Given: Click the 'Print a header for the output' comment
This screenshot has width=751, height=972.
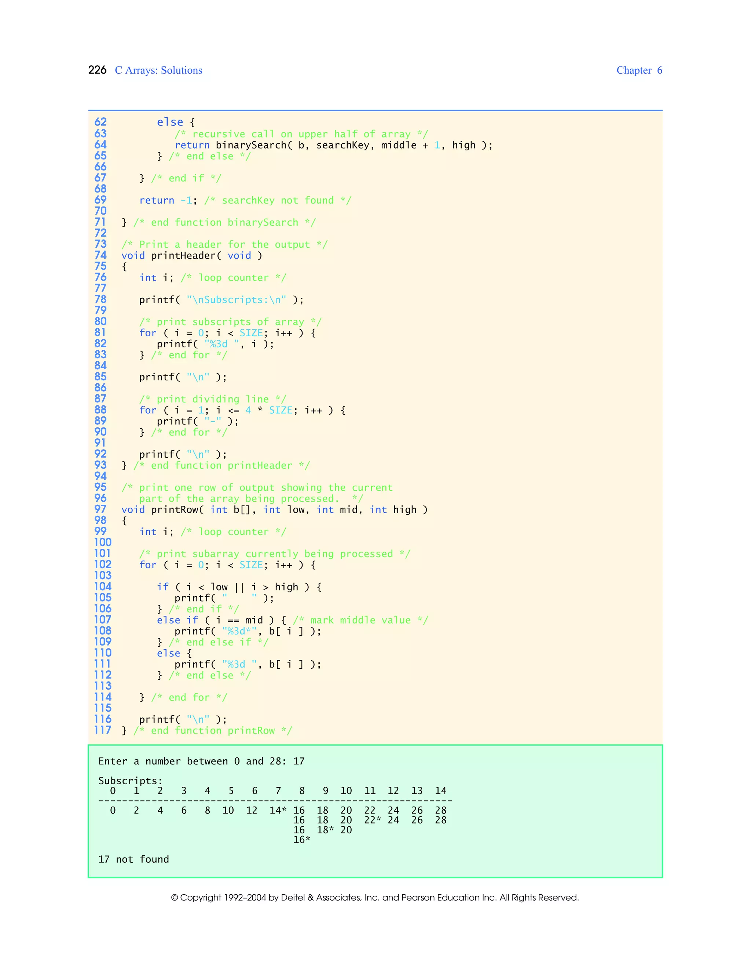Looking at the screenshot, I should pyautogui.click(x=225, y=244).
